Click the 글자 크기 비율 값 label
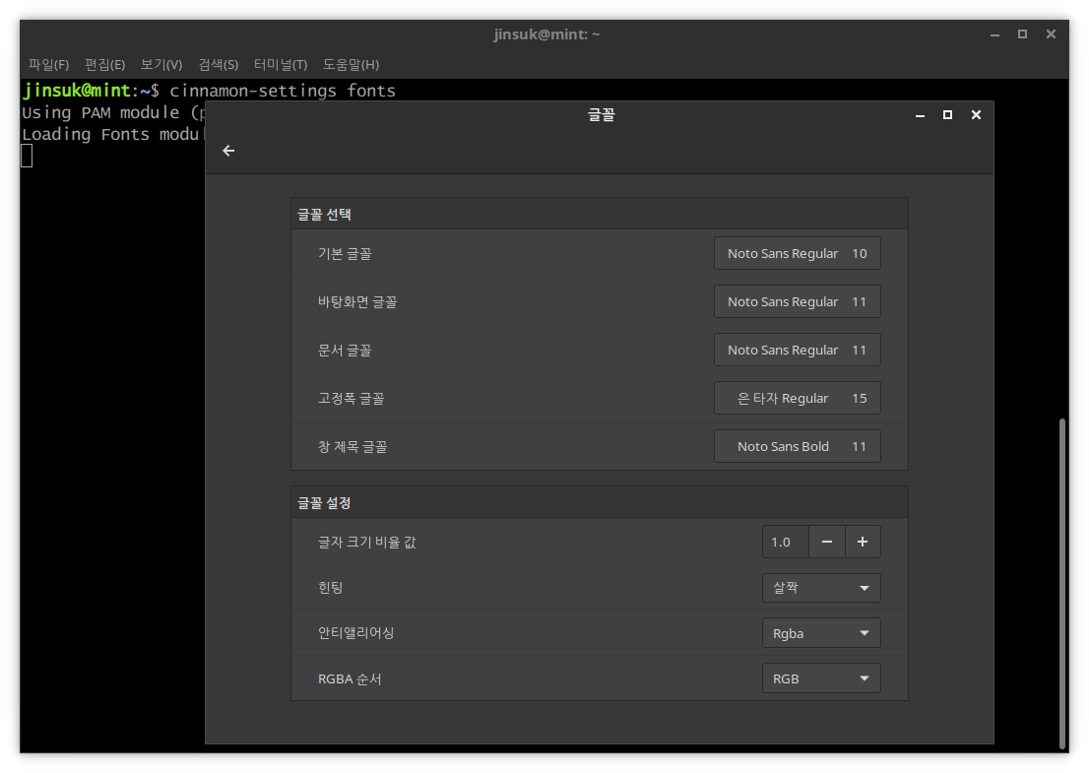This screenshot has height=773, width=1089. (366, 542)
